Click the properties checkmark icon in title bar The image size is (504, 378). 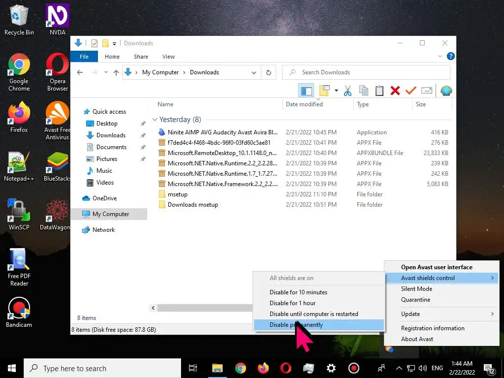coord(94,43)
